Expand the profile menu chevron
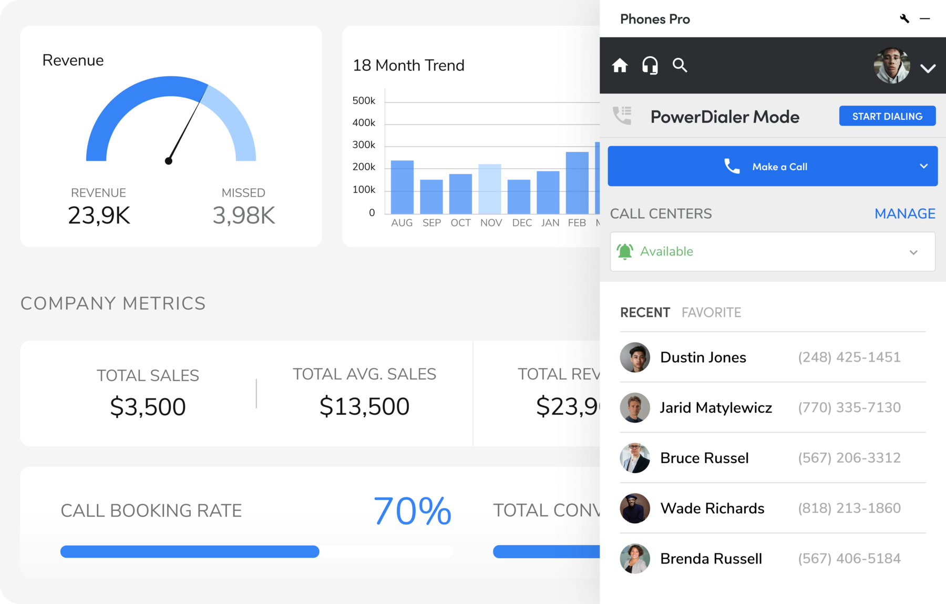This screenshot has width=946, height=604. pyautogui.click(x=928, y=68)
